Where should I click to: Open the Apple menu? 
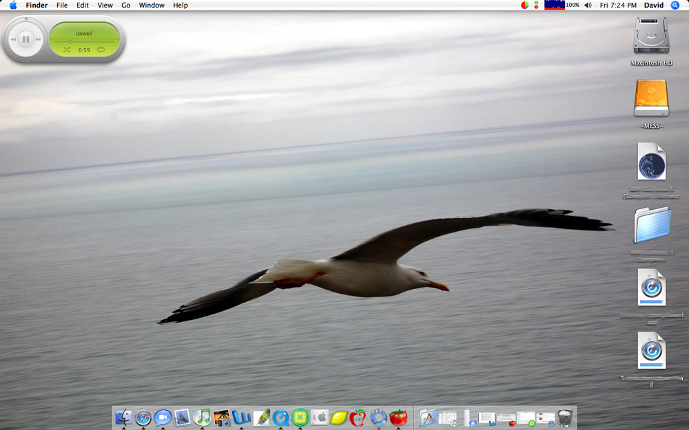pos(12,6)
